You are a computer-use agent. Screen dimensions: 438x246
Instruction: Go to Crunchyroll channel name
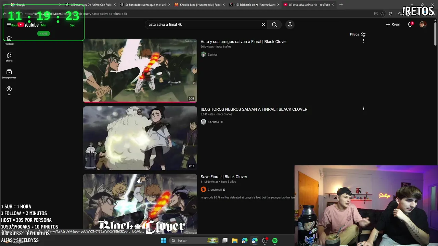(x=215, y=190)
